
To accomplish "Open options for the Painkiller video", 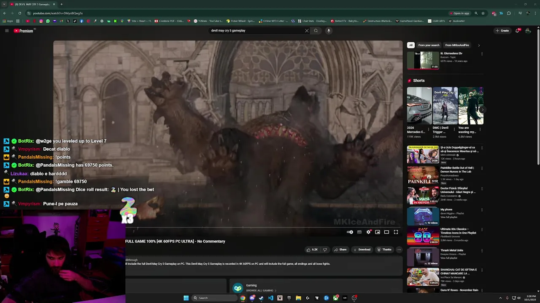I will [482, 168].
